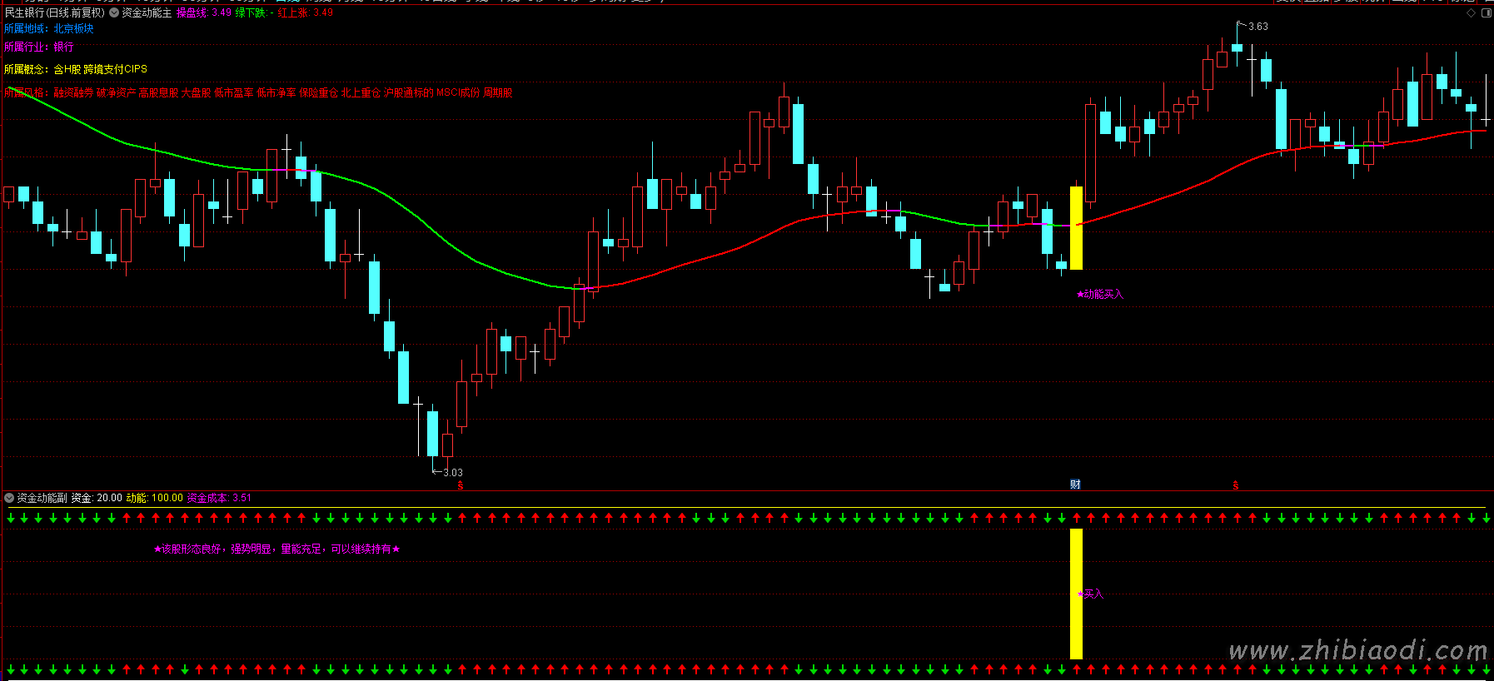The image size is (1494, 681).
Task: Click the 红上涨: 3.49 value
Action: [x=306, y=12]
